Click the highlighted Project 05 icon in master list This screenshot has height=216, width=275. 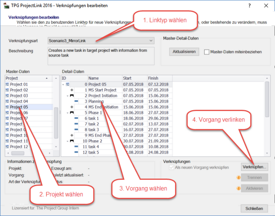tap(7, 107)
